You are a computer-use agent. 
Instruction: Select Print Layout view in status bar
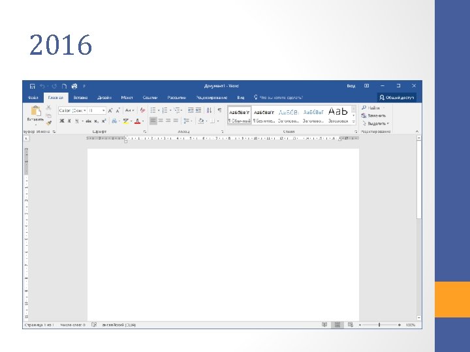[337, 325]
